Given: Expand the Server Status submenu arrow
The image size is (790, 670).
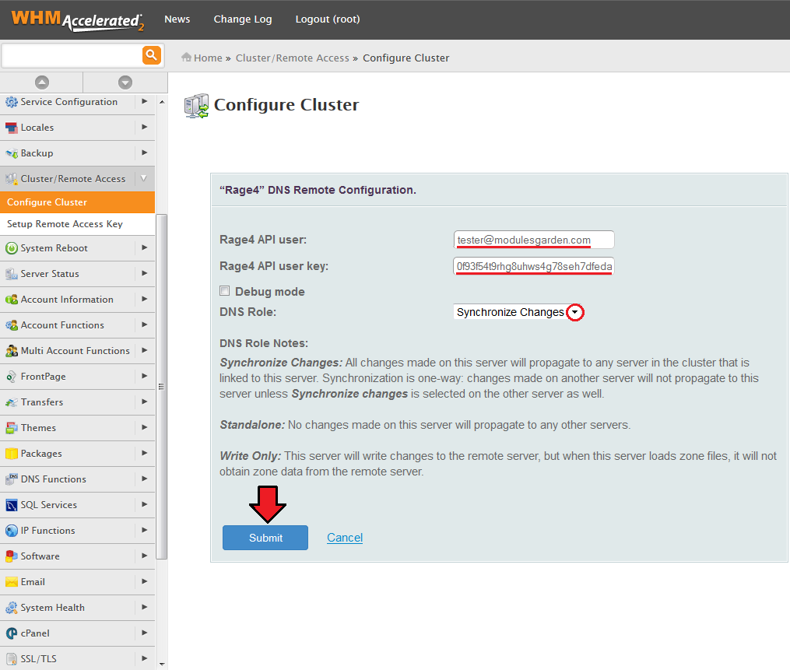Looking at the screenshot, I should (x=145, y=273).
